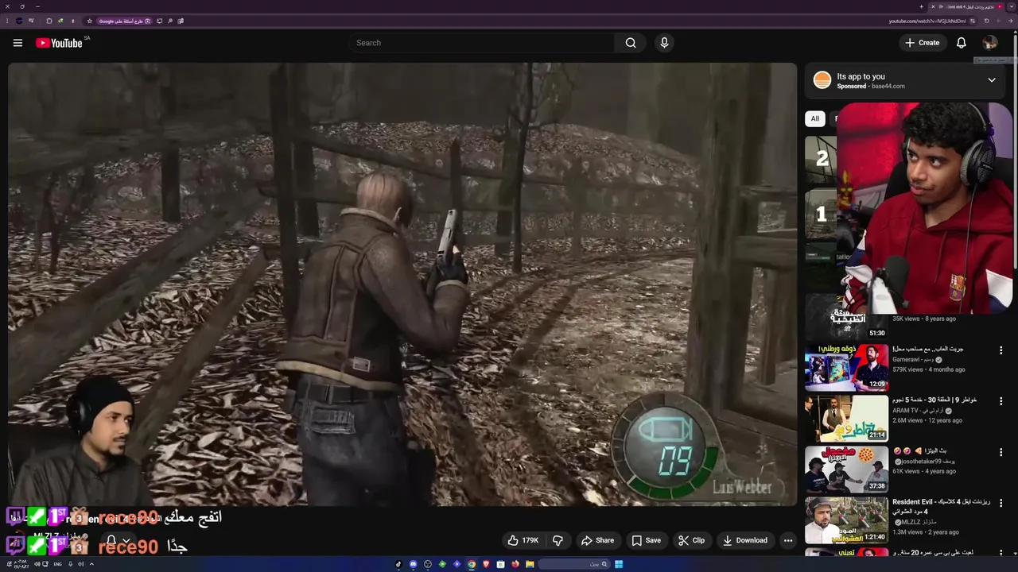Click into the YouTube Search field
The width and height of the screenshot is (1018, 572).
click(481, 43)
